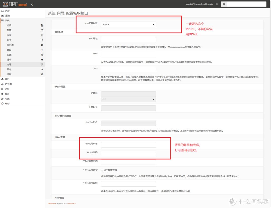Click the users icon beside 访问
The height and width of the screenshot is (208, 271).
42,25
